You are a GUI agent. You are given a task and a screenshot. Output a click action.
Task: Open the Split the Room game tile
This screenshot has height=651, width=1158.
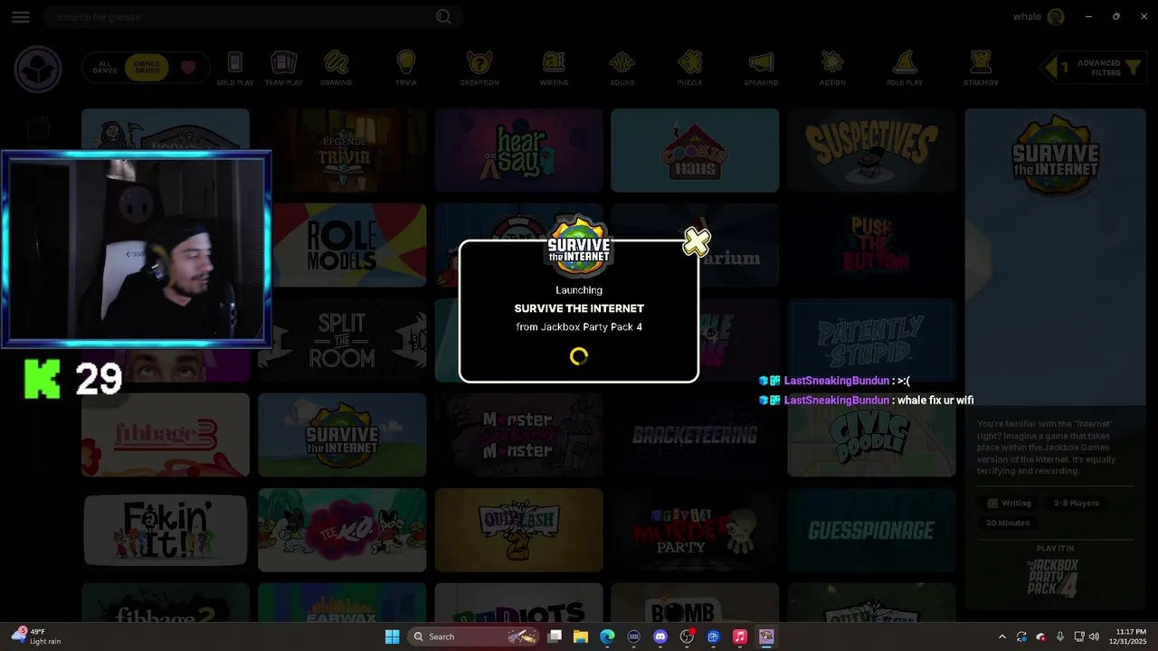coord(342,340)
